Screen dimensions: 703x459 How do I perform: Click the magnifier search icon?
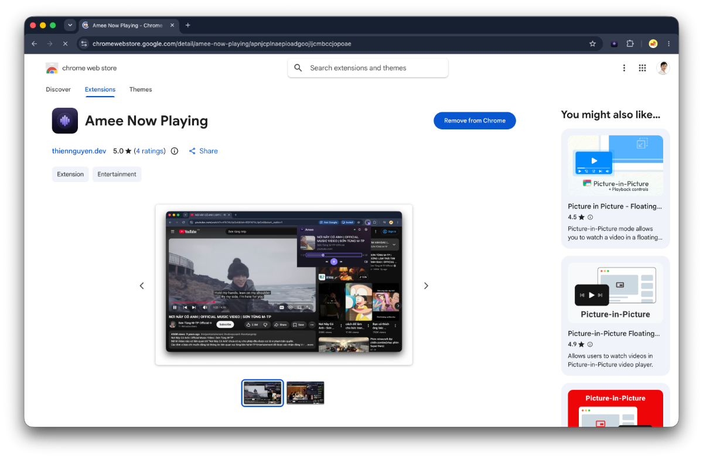pyautogui.click(x=298, y=68)
